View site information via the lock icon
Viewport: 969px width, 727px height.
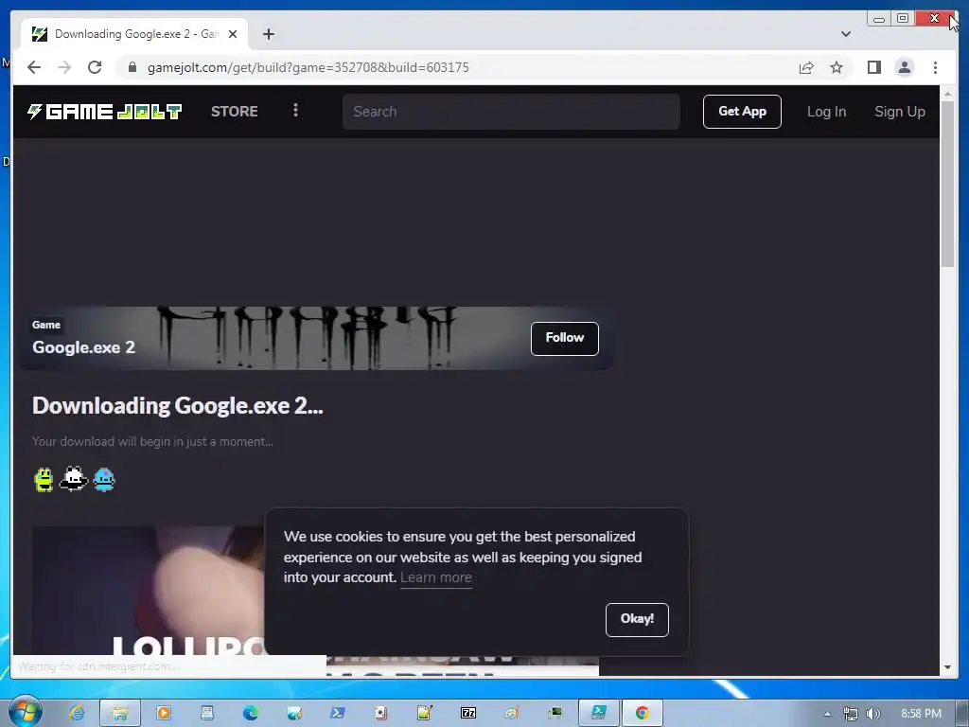click(x=132, y=67)
